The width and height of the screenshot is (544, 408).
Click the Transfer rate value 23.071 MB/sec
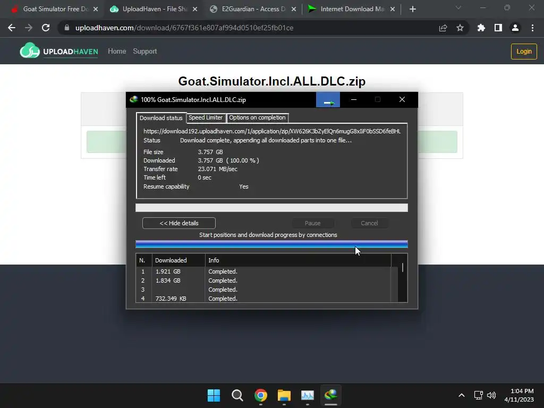coord(217,169)
